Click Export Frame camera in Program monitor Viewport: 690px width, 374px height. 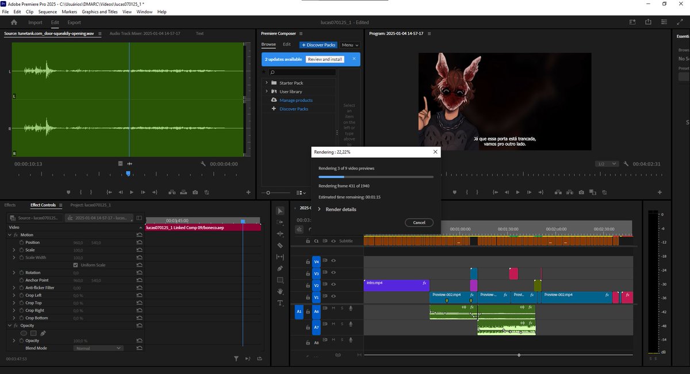(581, 192)
